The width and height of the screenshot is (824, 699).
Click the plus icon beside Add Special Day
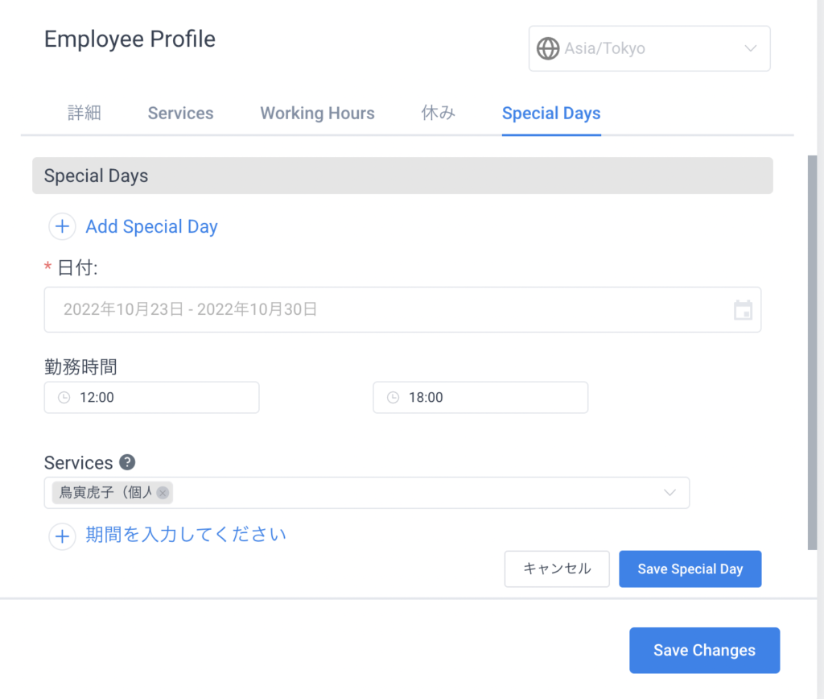point(62,226)
